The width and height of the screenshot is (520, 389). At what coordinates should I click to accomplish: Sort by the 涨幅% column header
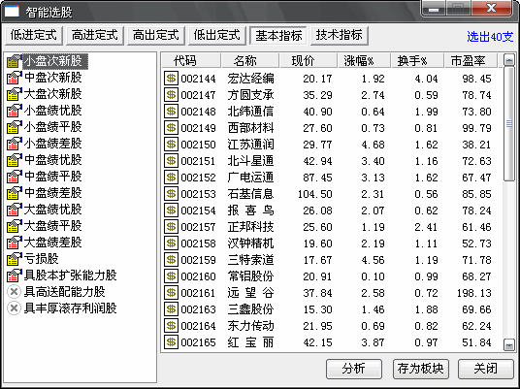click(364, 61)
